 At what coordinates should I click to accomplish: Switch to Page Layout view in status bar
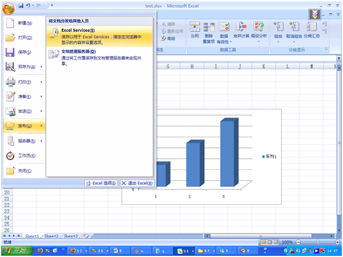(270, 242)
